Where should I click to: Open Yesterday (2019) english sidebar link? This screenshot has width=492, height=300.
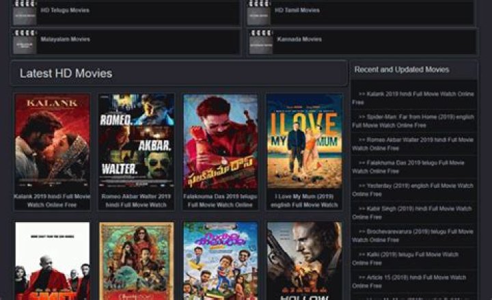[413, 189]
